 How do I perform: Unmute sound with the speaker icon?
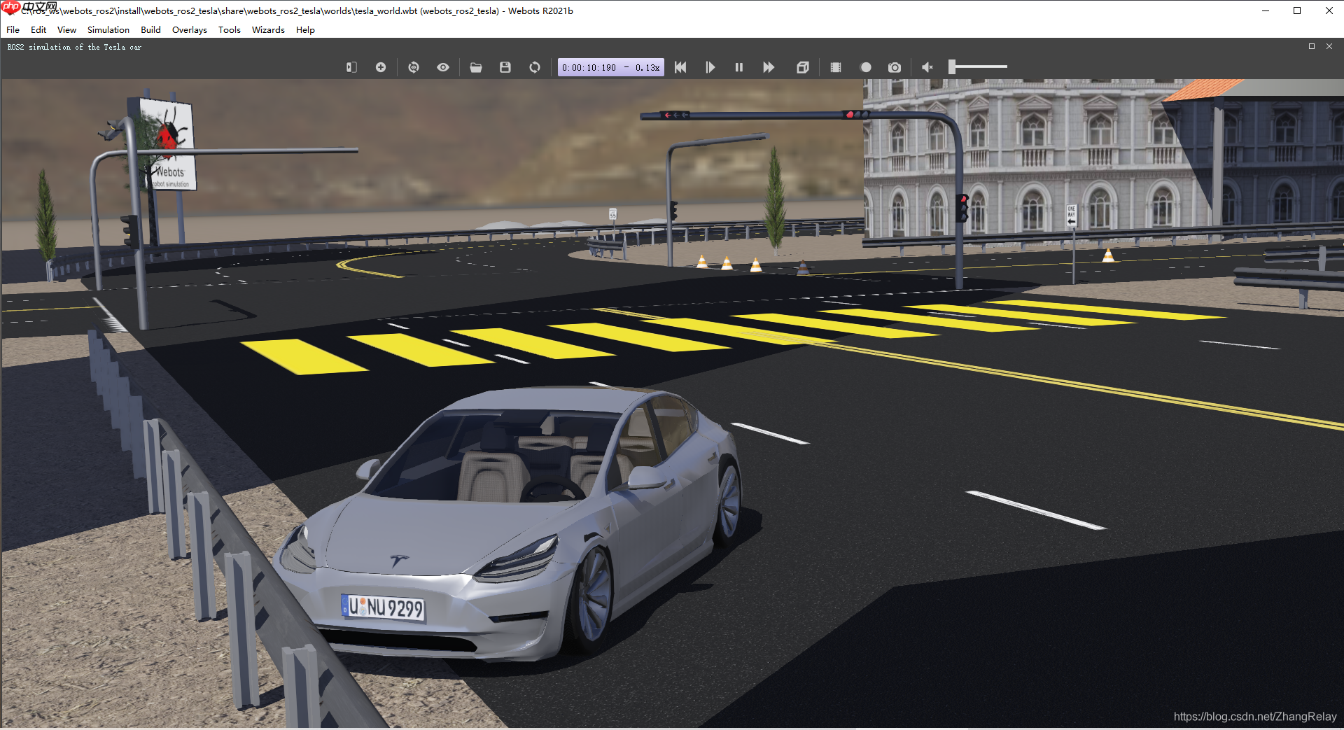pyautogui.click(x=927, y=67)
